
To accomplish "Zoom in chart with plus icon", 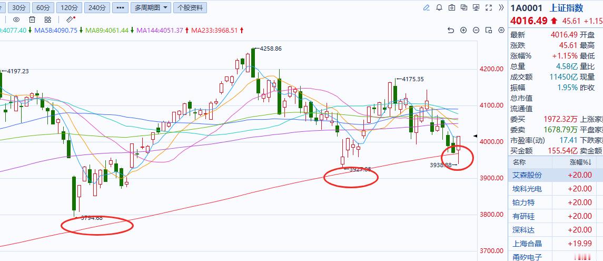I will click(x=463, y=30).
